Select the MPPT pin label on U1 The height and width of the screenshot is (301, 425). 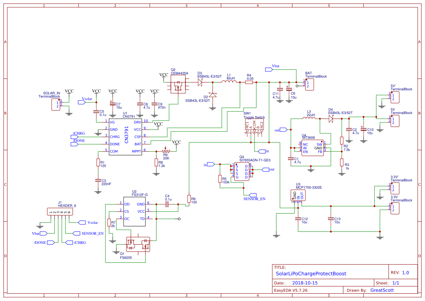[x=136, y=151]
